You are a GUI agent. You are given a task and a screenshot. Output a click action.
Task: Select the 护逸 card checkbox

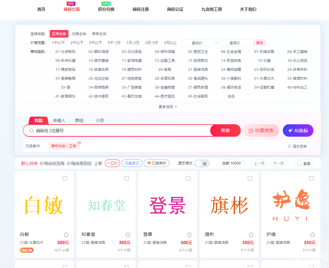311,178
